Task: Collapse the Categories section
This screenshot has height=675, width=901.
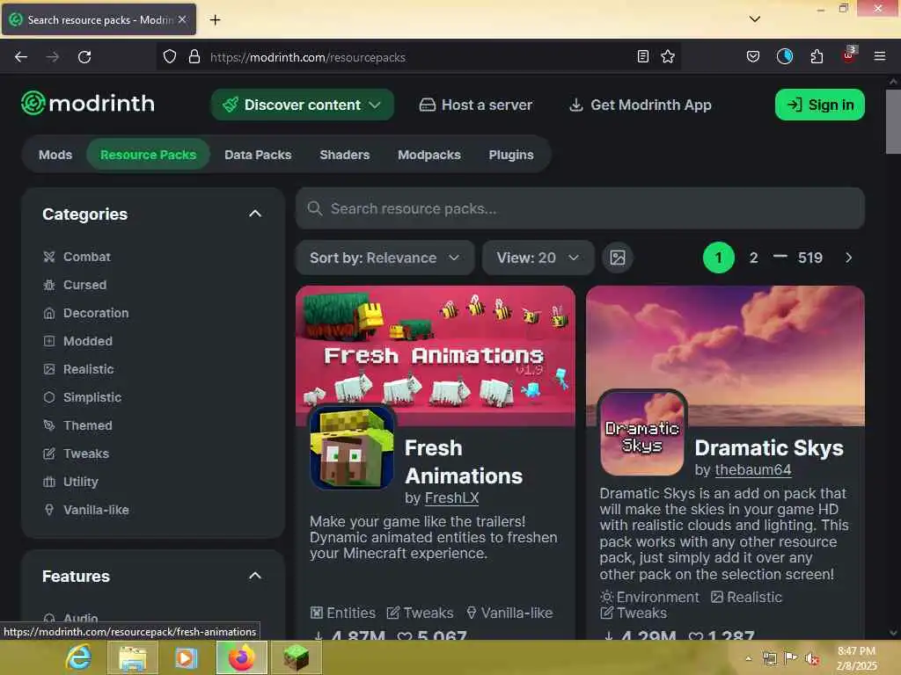Action: (255, 214)
